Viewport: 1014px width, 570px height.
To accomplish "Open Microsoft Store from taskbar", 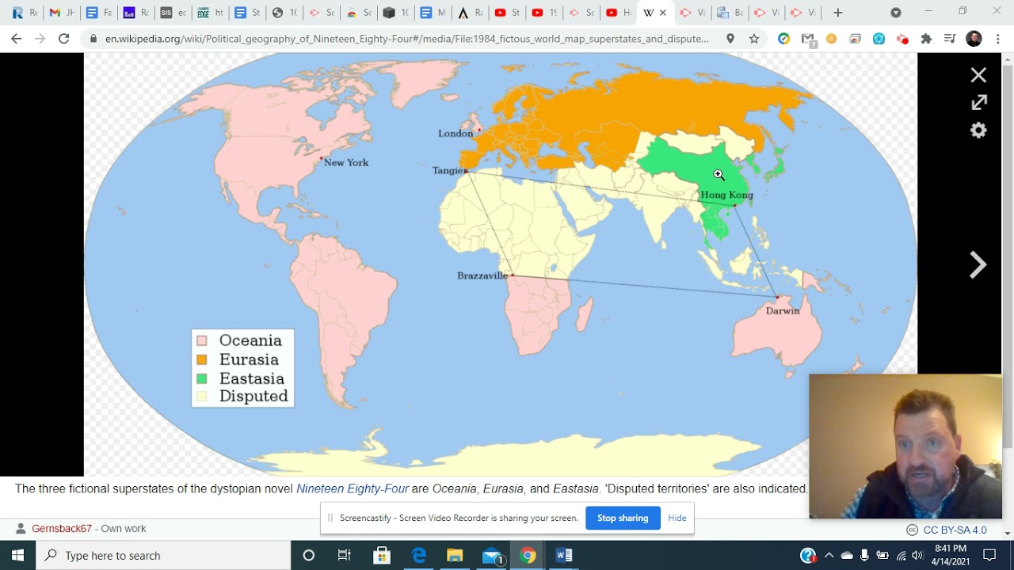I will pyautogui.click(x=382, y=555).
